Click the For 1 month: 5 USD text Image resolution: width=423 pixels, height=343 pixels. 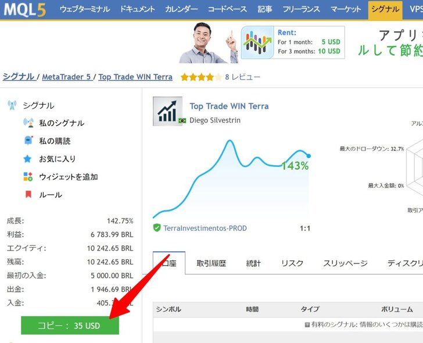(x=309, y=42)
